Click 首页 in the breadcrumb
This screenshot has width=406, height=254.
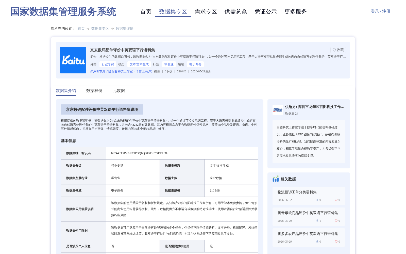81,28
